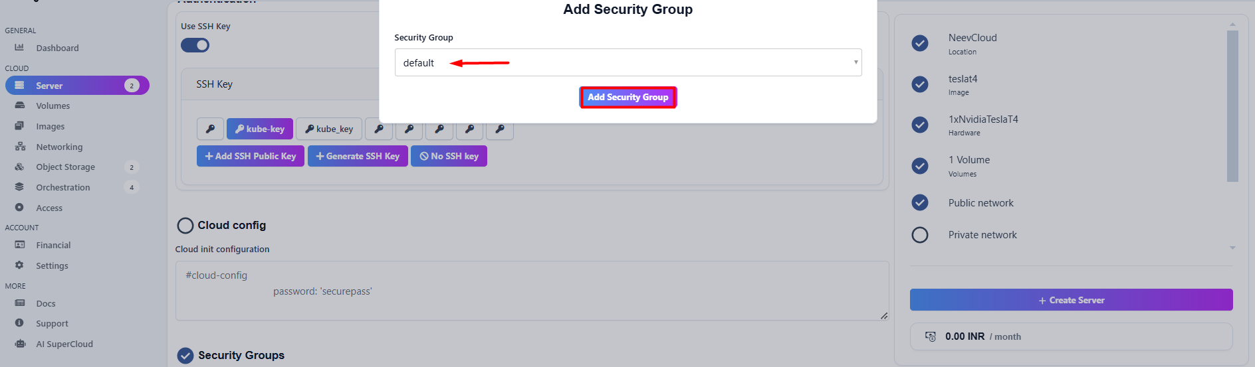1255x367 pixels.
Task: Click the Financial icon in sidebar
Action: pyautogui.click(x=19, y=245)
